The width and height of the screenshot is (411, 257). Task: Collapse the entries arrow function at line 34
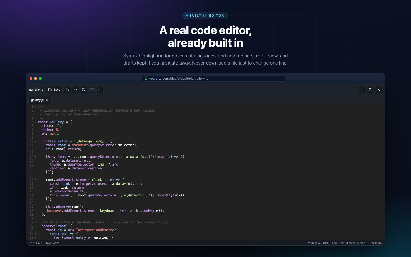[x=35, y=234]
